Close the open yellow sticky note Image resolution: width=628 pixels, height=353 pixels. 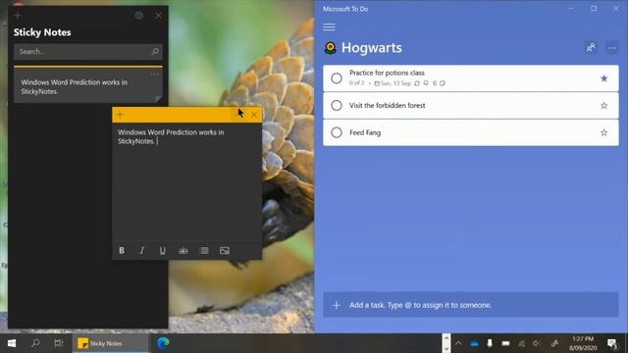tap(254, 115)
